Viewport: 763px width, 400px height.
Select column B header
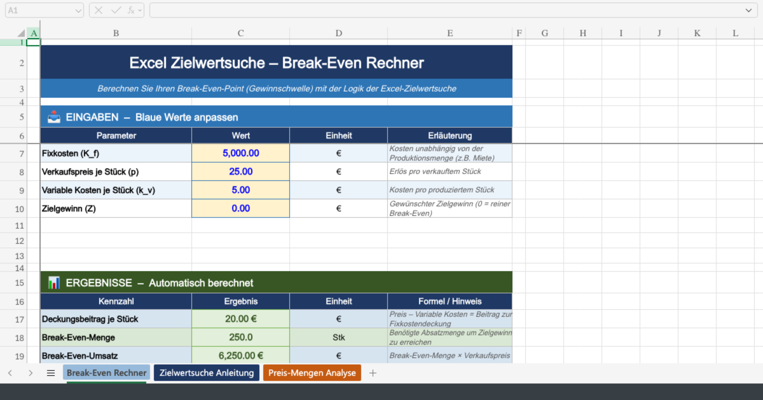coord(116,33)
